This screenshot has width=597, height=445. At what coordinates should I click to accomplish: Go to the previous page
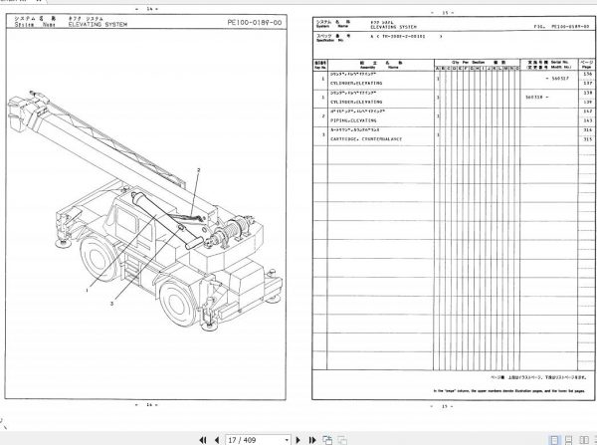point(217,440)
